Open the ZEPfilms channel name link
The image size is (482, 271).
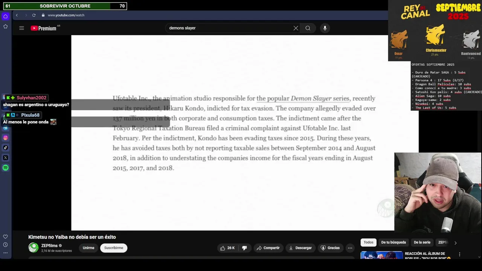49,245
